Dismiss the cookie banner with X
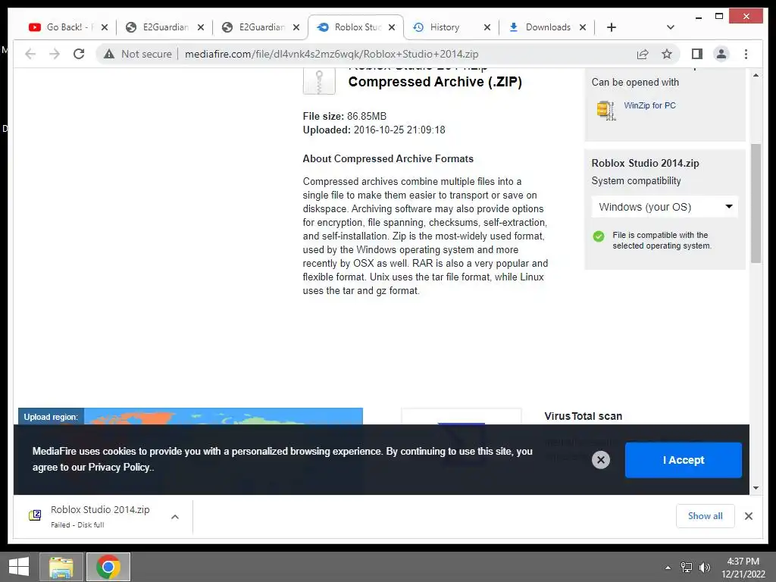This screenshot has height=582, width=776. [x=600, y=460]
